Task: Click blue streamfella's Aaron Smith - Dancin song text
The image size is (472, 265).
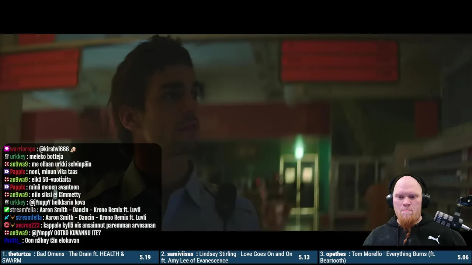Action: click(96, 218)
